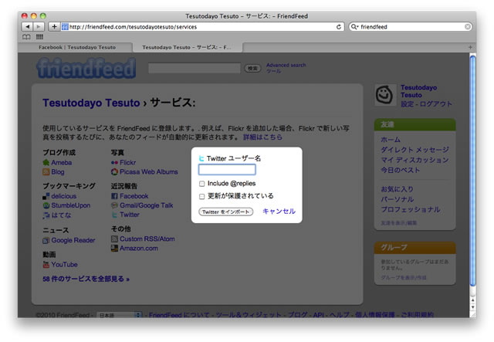Click the Tesutodayo Tesuto heading link
Screen dimensions: 494x342
coord(91,103)
